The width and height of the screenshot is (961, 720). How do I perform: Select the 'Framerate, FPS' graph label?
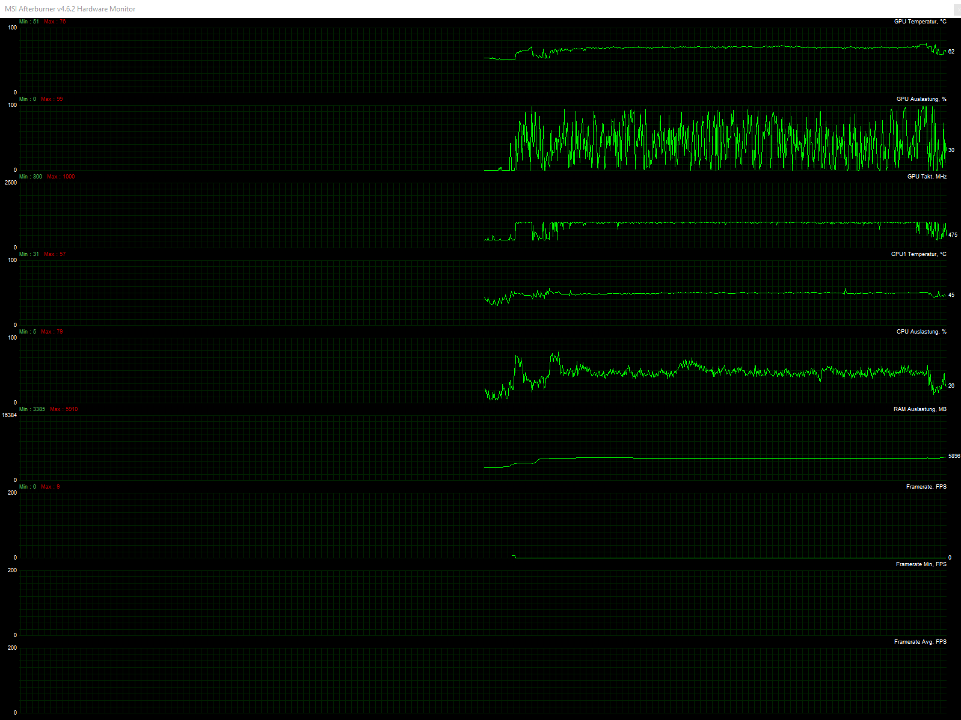(926, 487)
